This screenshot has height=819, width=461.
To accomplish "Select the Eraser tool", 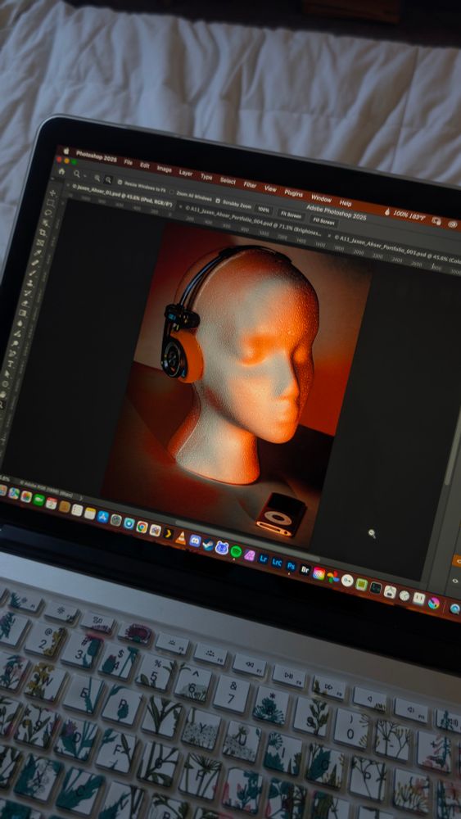I will pyautogui.click(x=25, y=304).
